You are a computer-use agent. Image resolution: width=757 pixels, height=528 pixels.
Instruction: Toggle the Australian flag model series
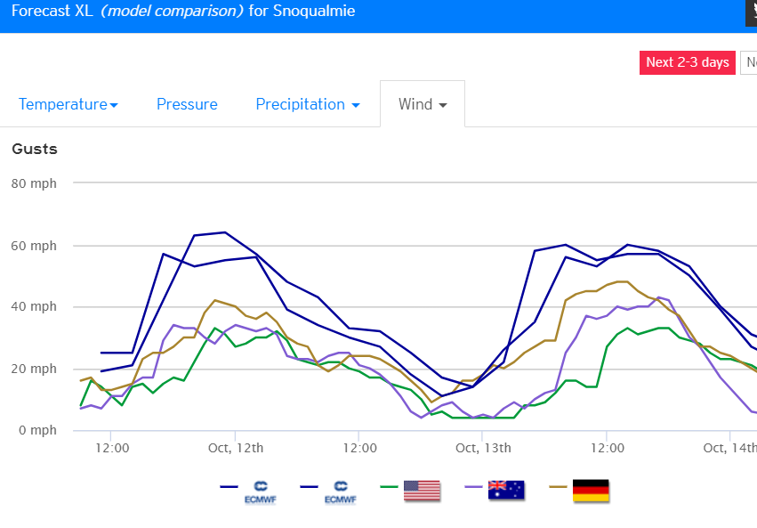pyautogui.click(x=506, y=489)
